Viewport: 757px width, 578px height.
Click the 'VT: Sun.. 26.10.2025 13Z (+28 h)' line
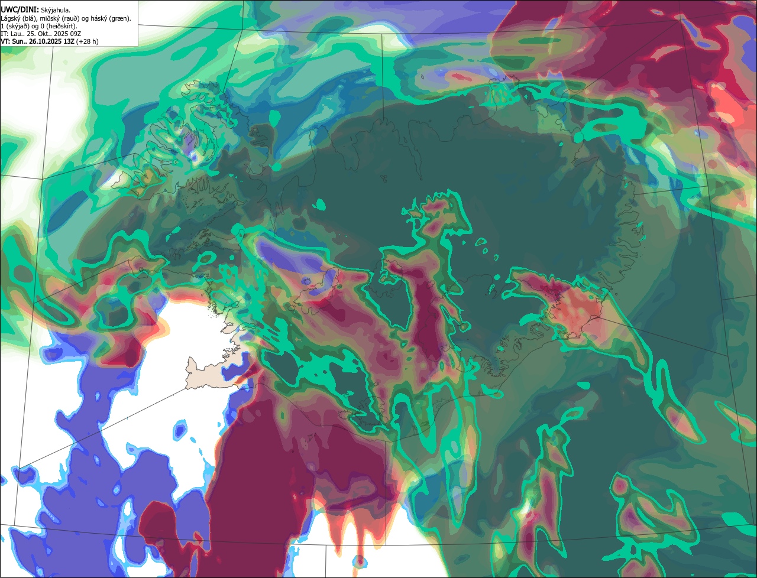click(x=50, y=42)
